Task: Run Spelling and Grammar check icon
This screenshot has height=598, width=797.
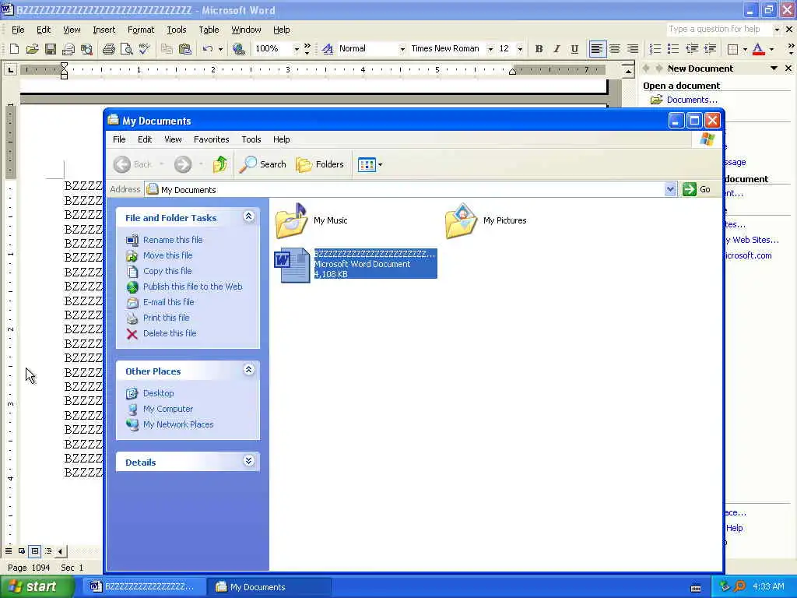Action: [144, 49]
